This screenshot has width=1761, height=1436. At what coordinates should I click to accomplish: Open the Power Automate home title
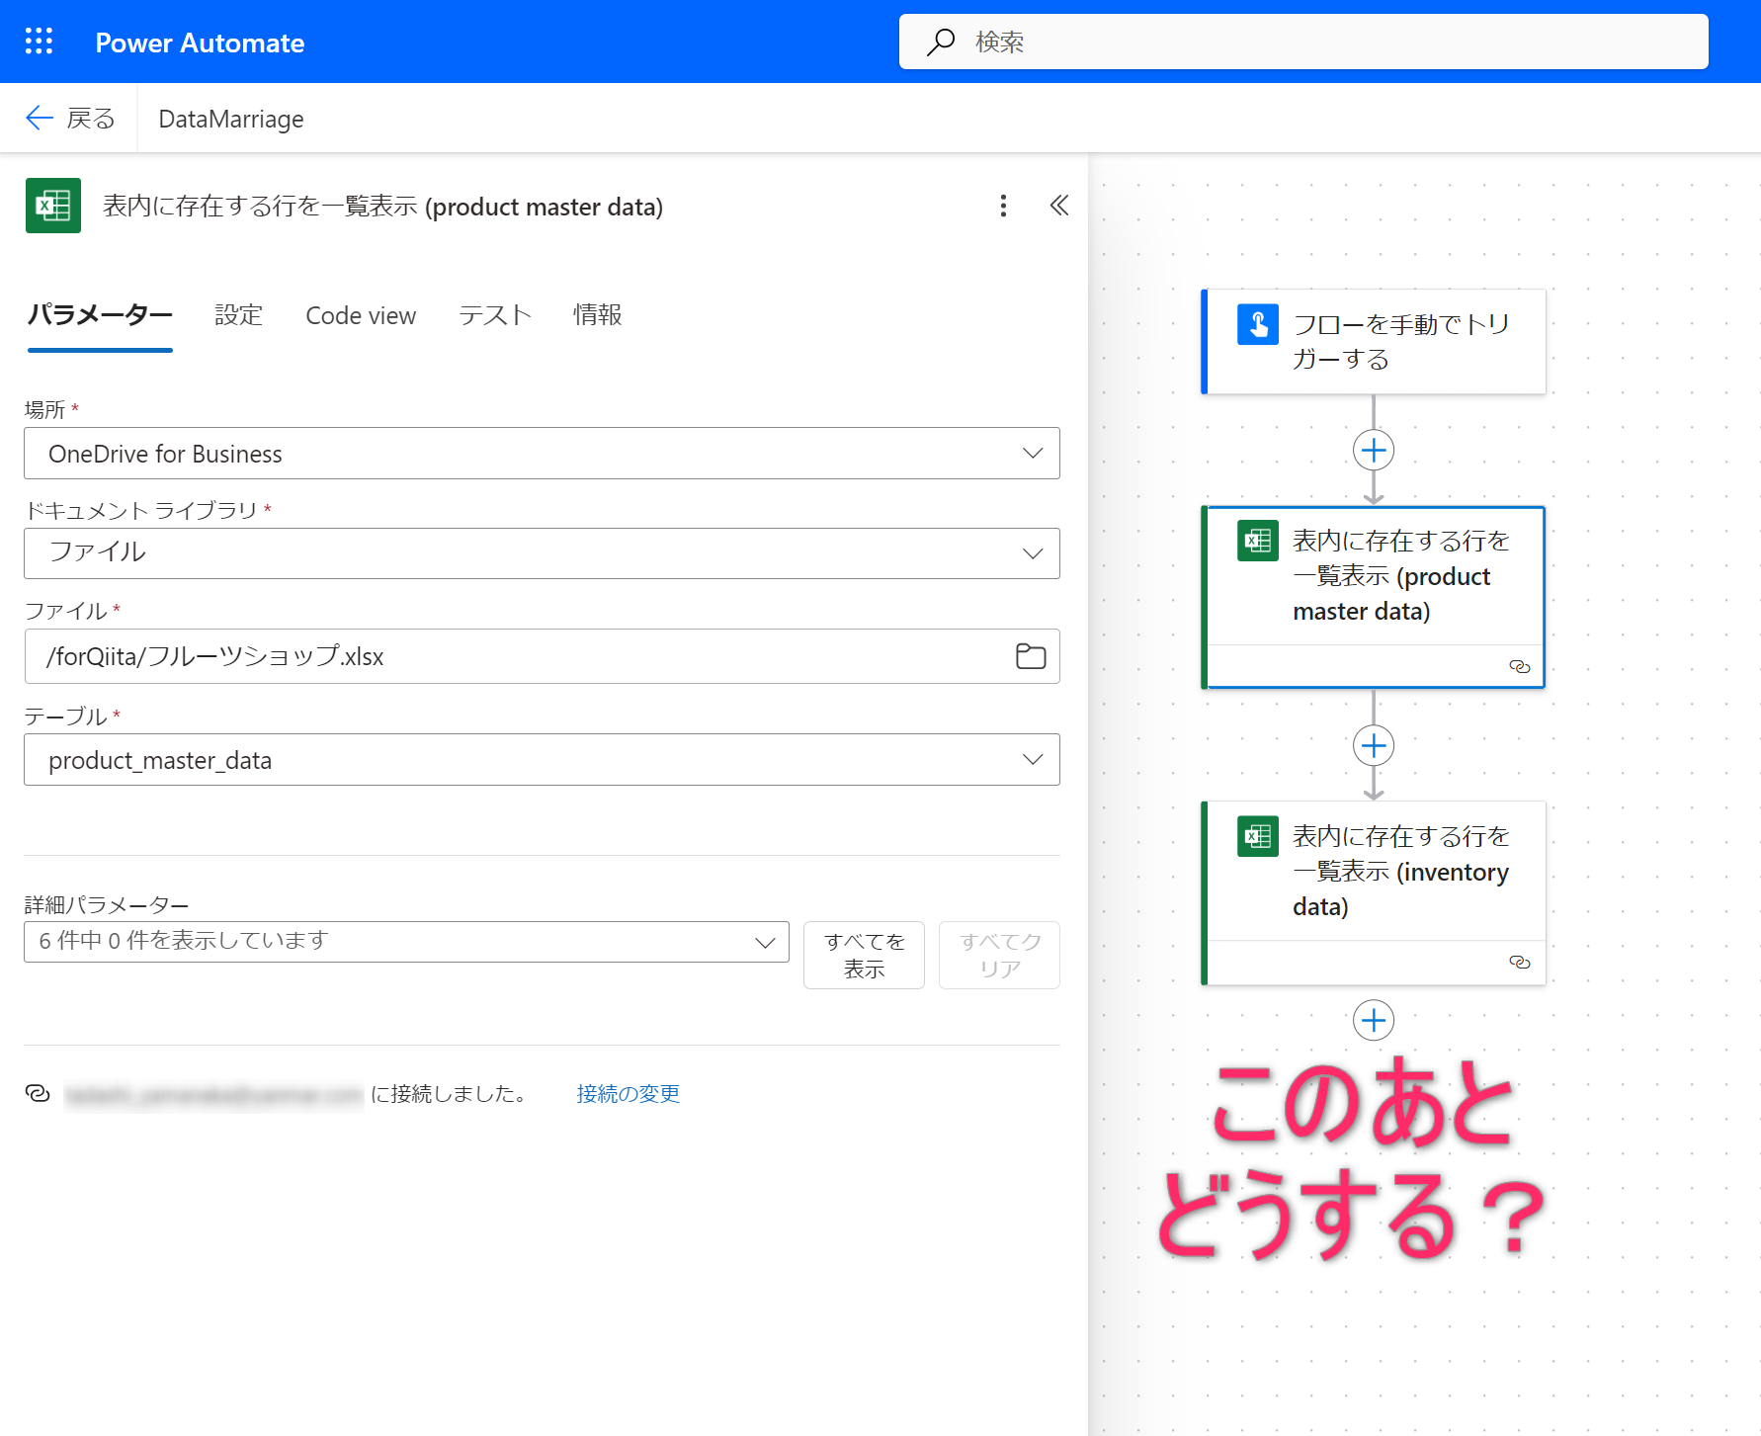[200, 42]
